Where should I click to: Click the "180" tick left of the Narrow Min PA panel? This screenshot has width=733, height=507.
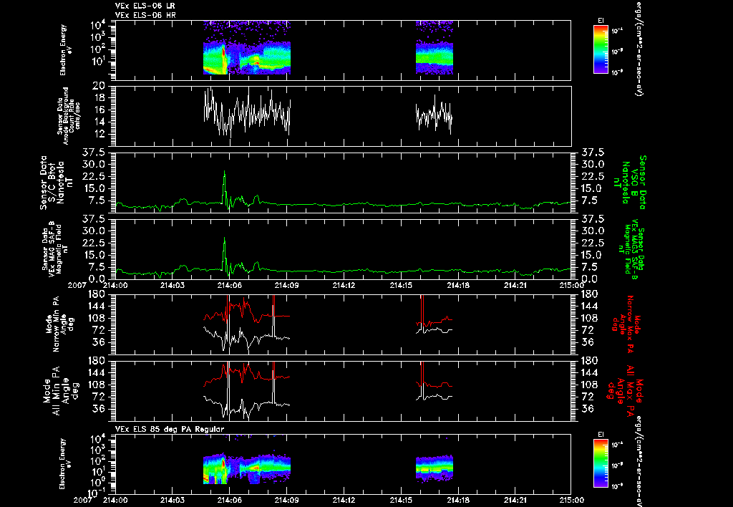tap(97, 294)
